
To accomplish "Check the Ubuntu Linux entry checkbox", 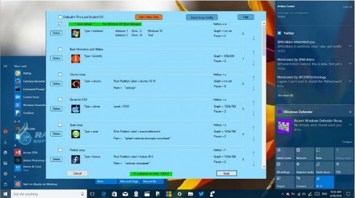I will coord(60,75).
